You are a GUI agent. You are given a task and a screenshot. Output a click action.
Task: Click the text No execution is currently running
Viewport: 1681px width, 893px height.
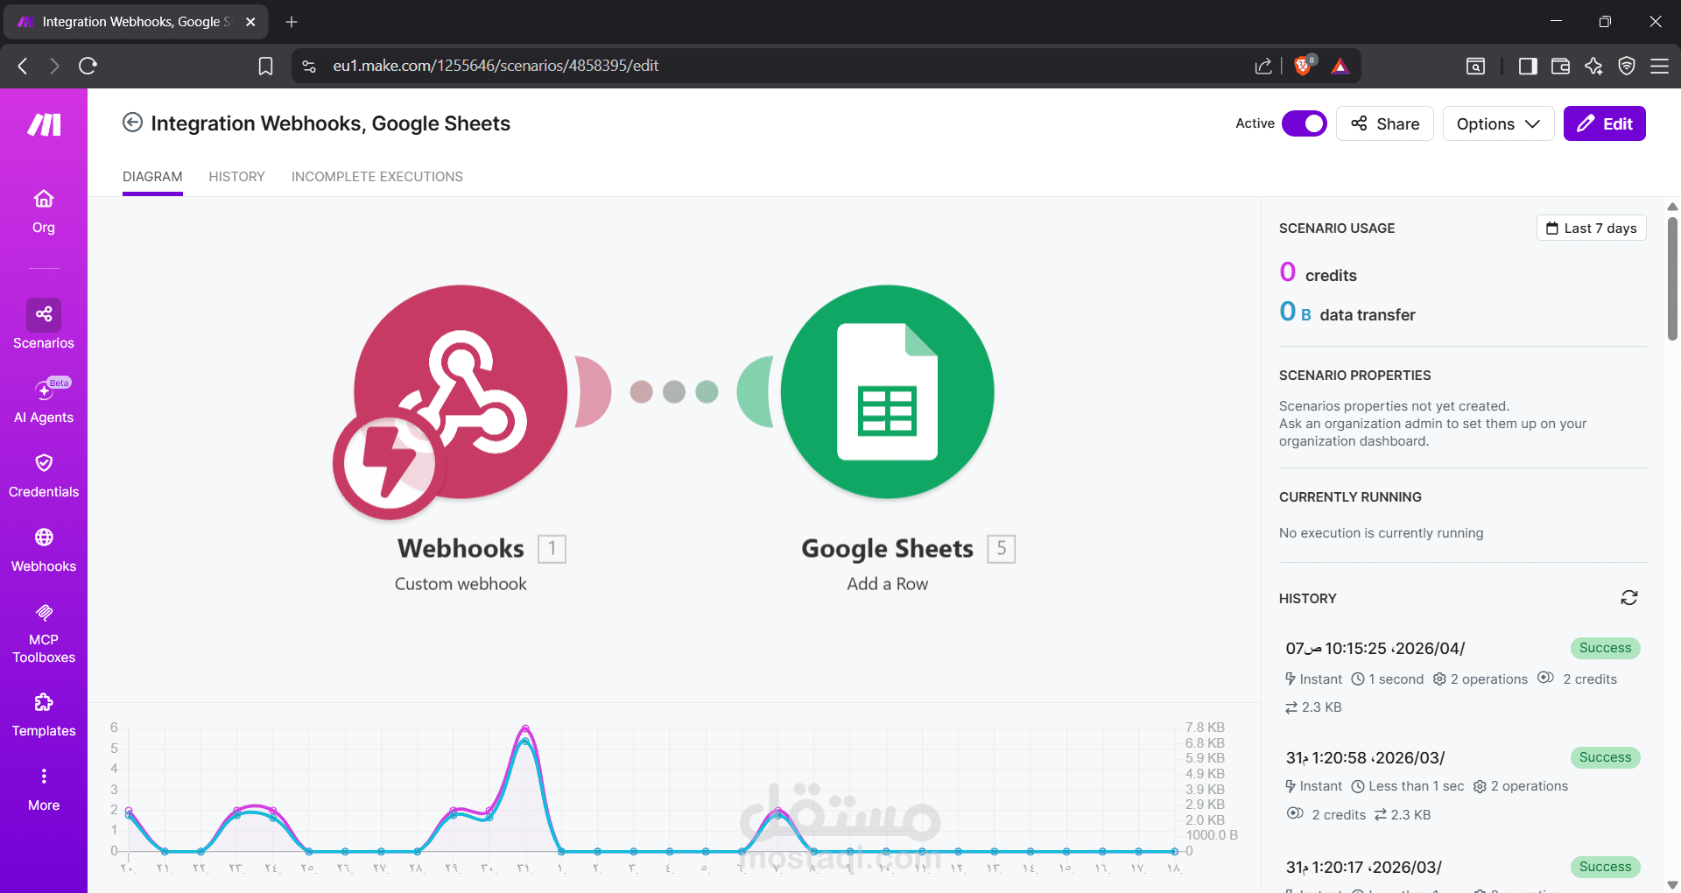pyautogui.click(x=1381, y=533)
